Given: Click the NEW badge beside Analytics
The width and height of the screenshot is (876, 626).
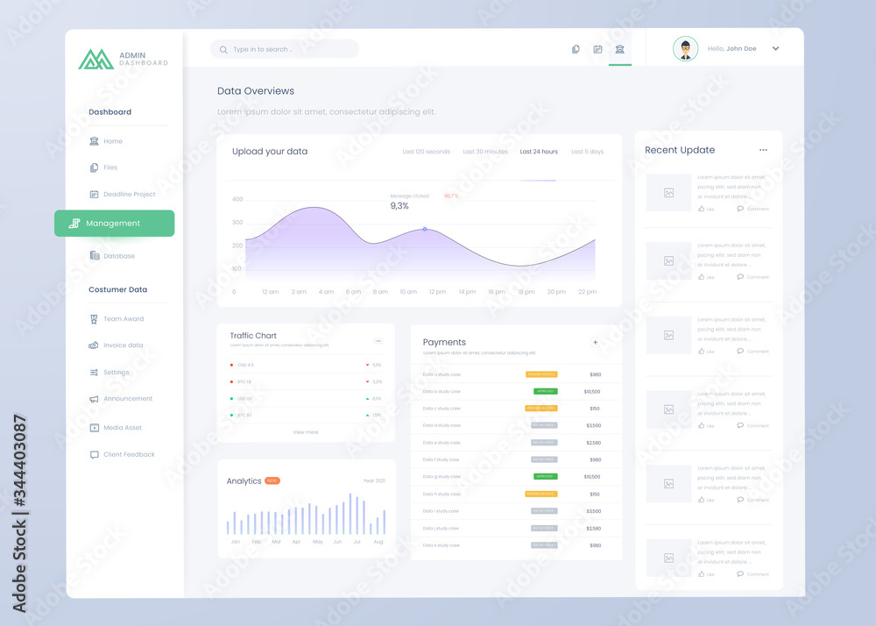Looking at the screenshot, I should 272,480.
